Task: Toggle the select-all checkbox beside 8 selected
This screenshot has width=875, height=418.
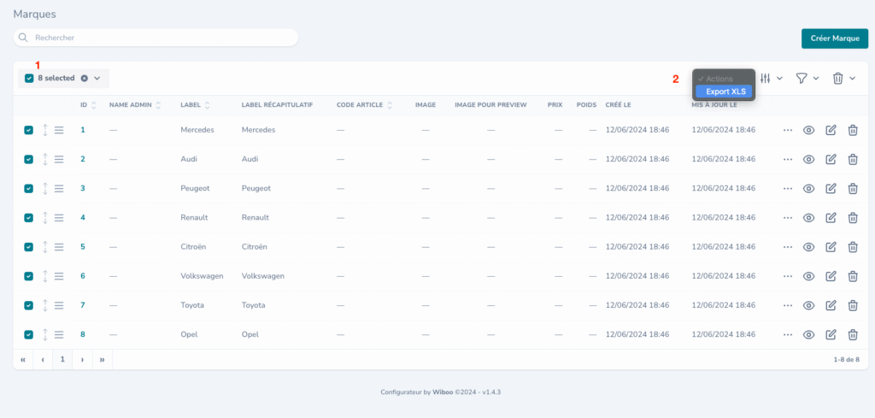Action: tap(29, 78)
